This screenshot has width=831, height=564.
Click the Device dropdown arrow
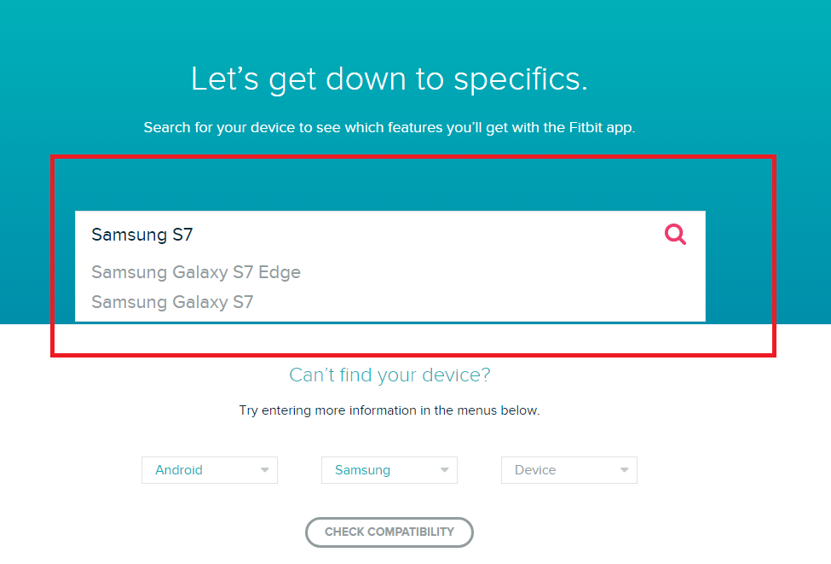pos(624,470)
